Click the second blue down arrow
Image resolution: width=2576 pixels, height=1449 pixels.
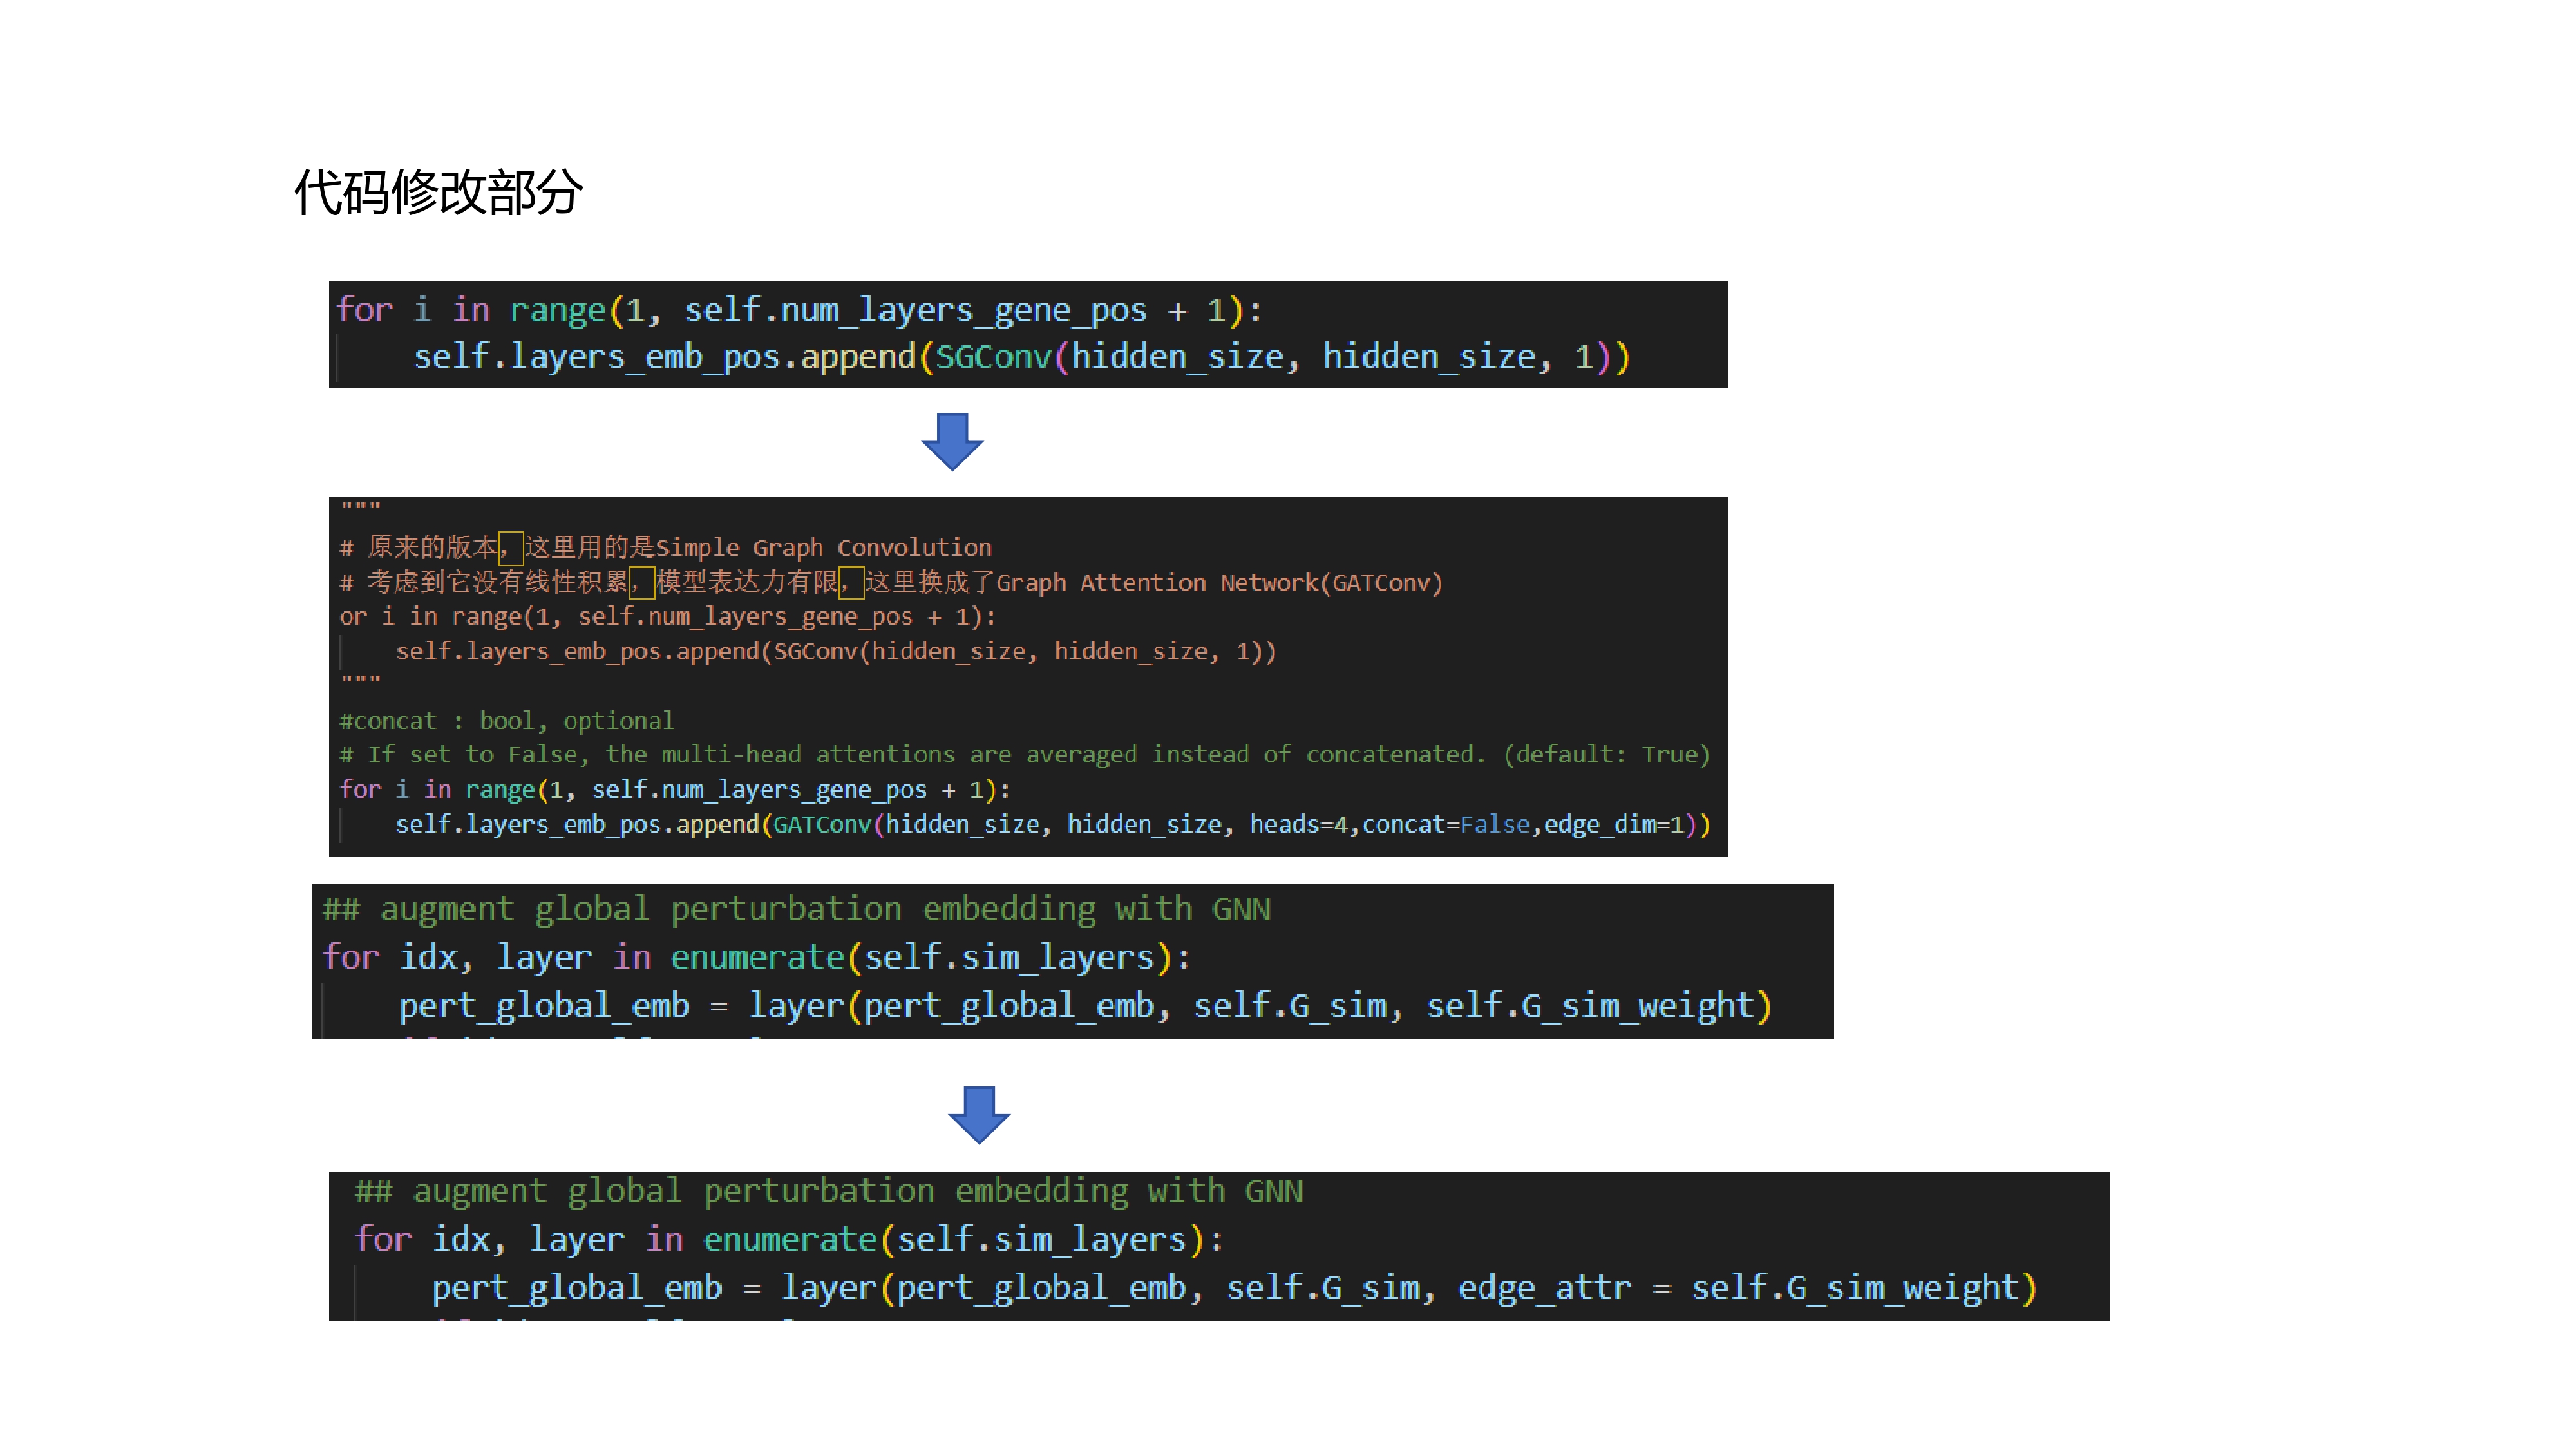(979, 1114)
